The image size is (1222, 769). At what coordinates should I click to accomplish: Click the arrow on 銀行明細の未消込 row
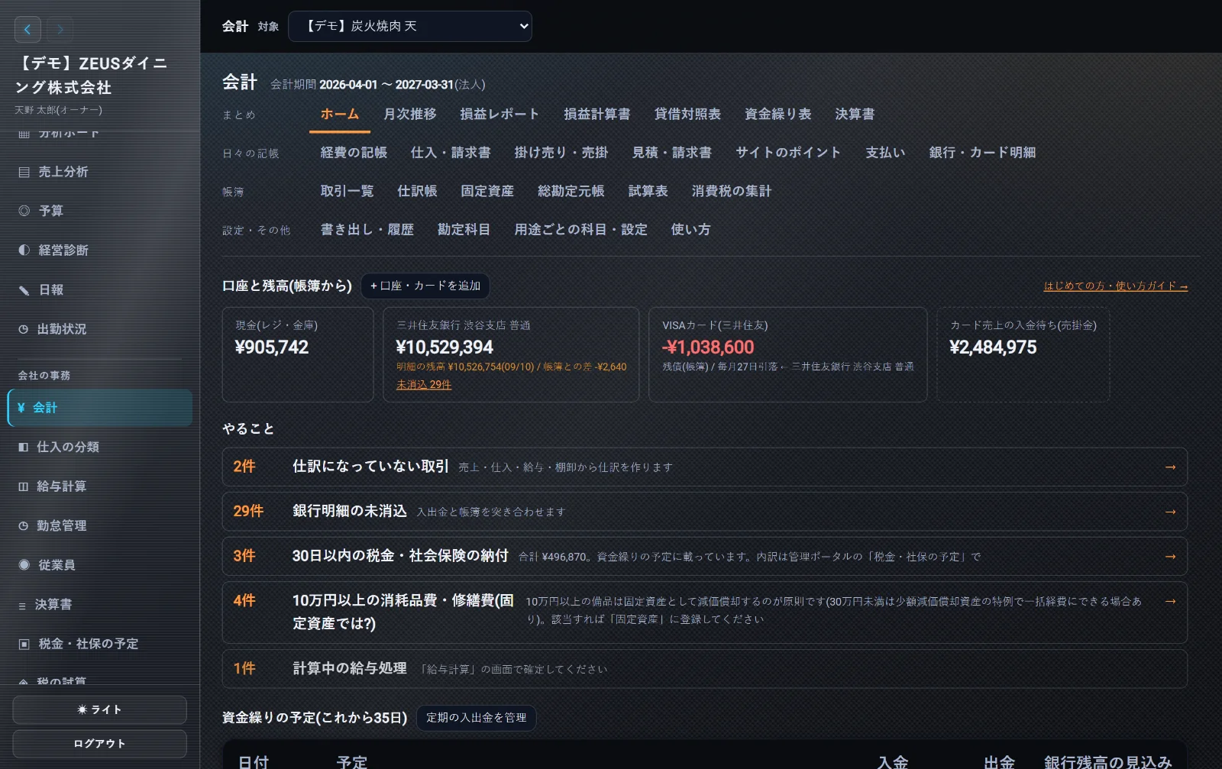1170,512
